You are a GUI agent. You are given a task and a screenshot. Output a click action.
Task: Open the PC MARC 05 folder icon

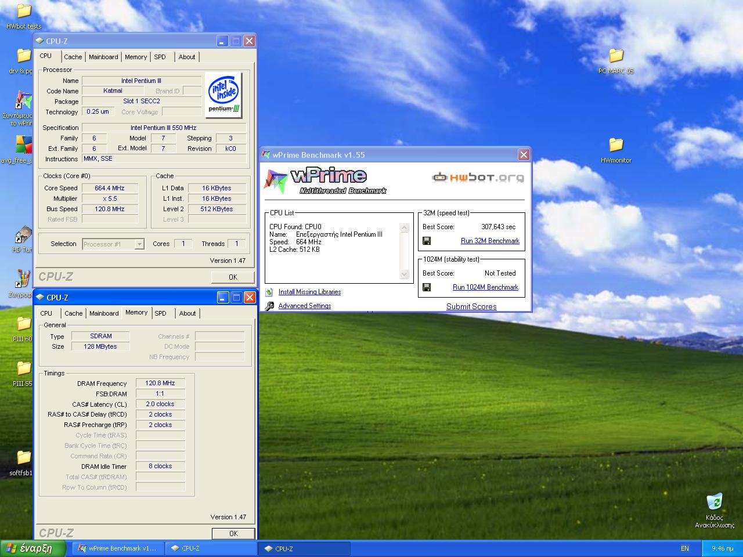[616, 56]
